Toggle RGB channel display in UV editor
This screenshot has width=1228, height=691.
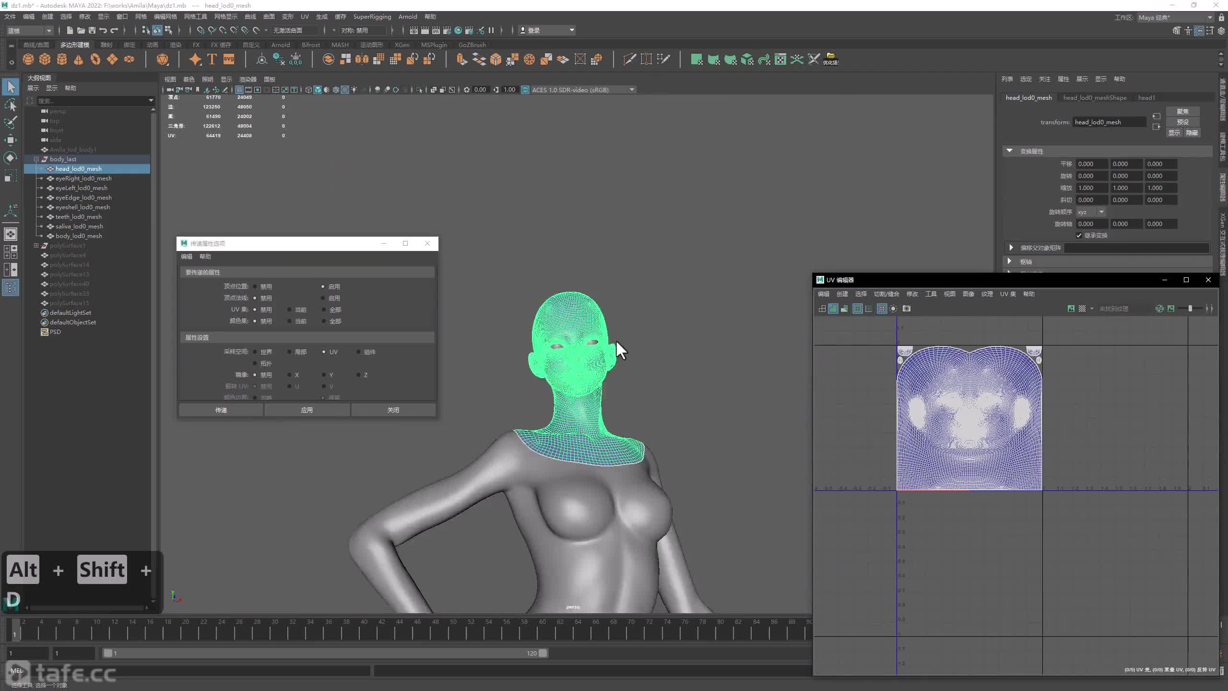pyautogui.click(x=1159, y=309)
